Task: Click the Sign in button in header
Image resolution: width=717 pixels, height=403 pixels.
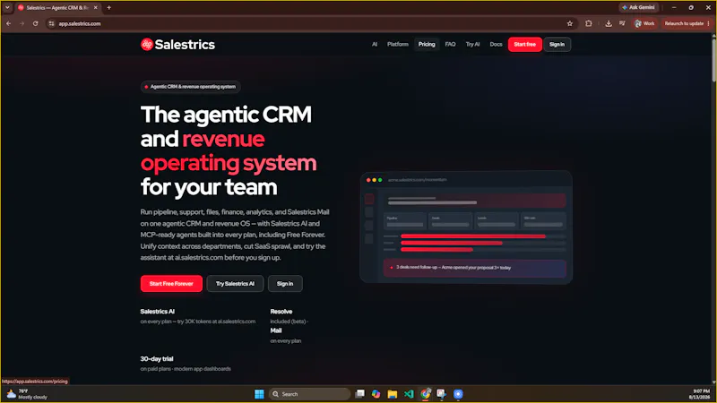Action: pos(557,44)
